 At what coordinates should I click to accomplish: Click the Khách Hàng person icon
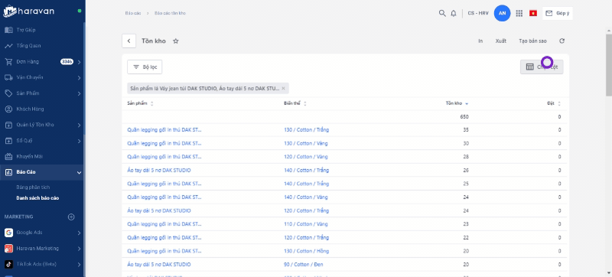[8, 109]
